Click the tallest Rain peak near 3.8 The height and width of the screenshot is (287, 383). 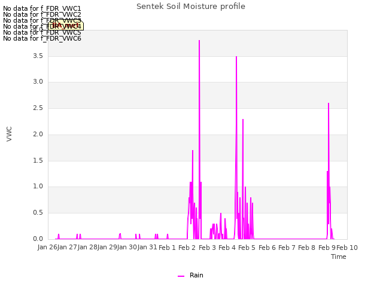pos(199,41)
